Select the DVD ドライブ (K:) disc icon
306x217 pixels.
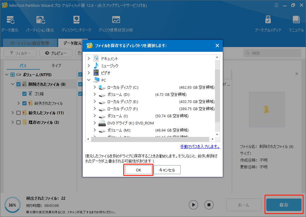[102, 123]
